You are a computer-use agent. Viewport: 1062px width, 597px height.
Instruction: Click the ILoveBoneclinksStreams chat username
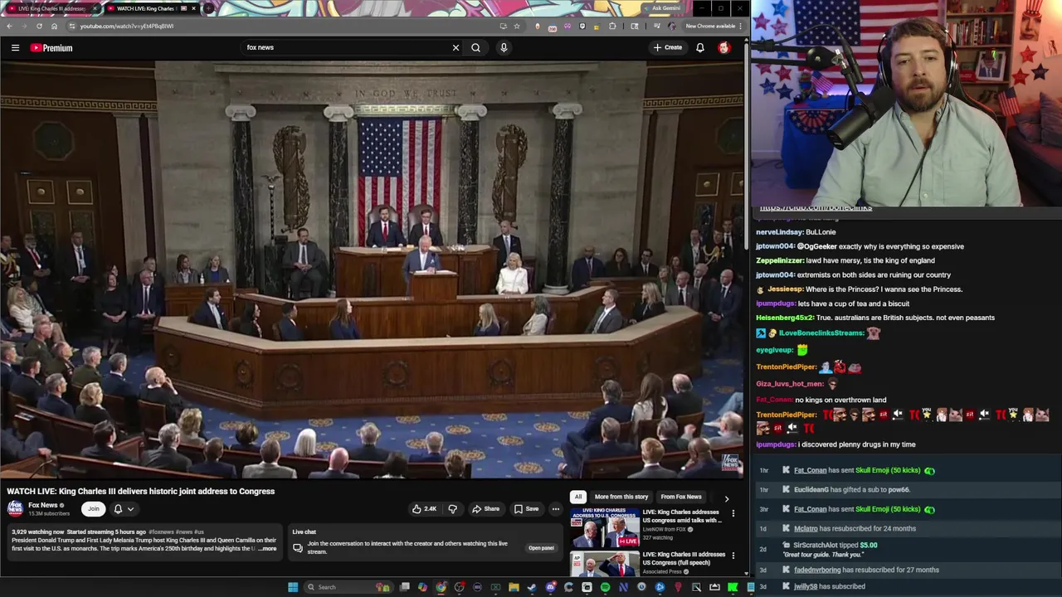(x=821, y=332)
